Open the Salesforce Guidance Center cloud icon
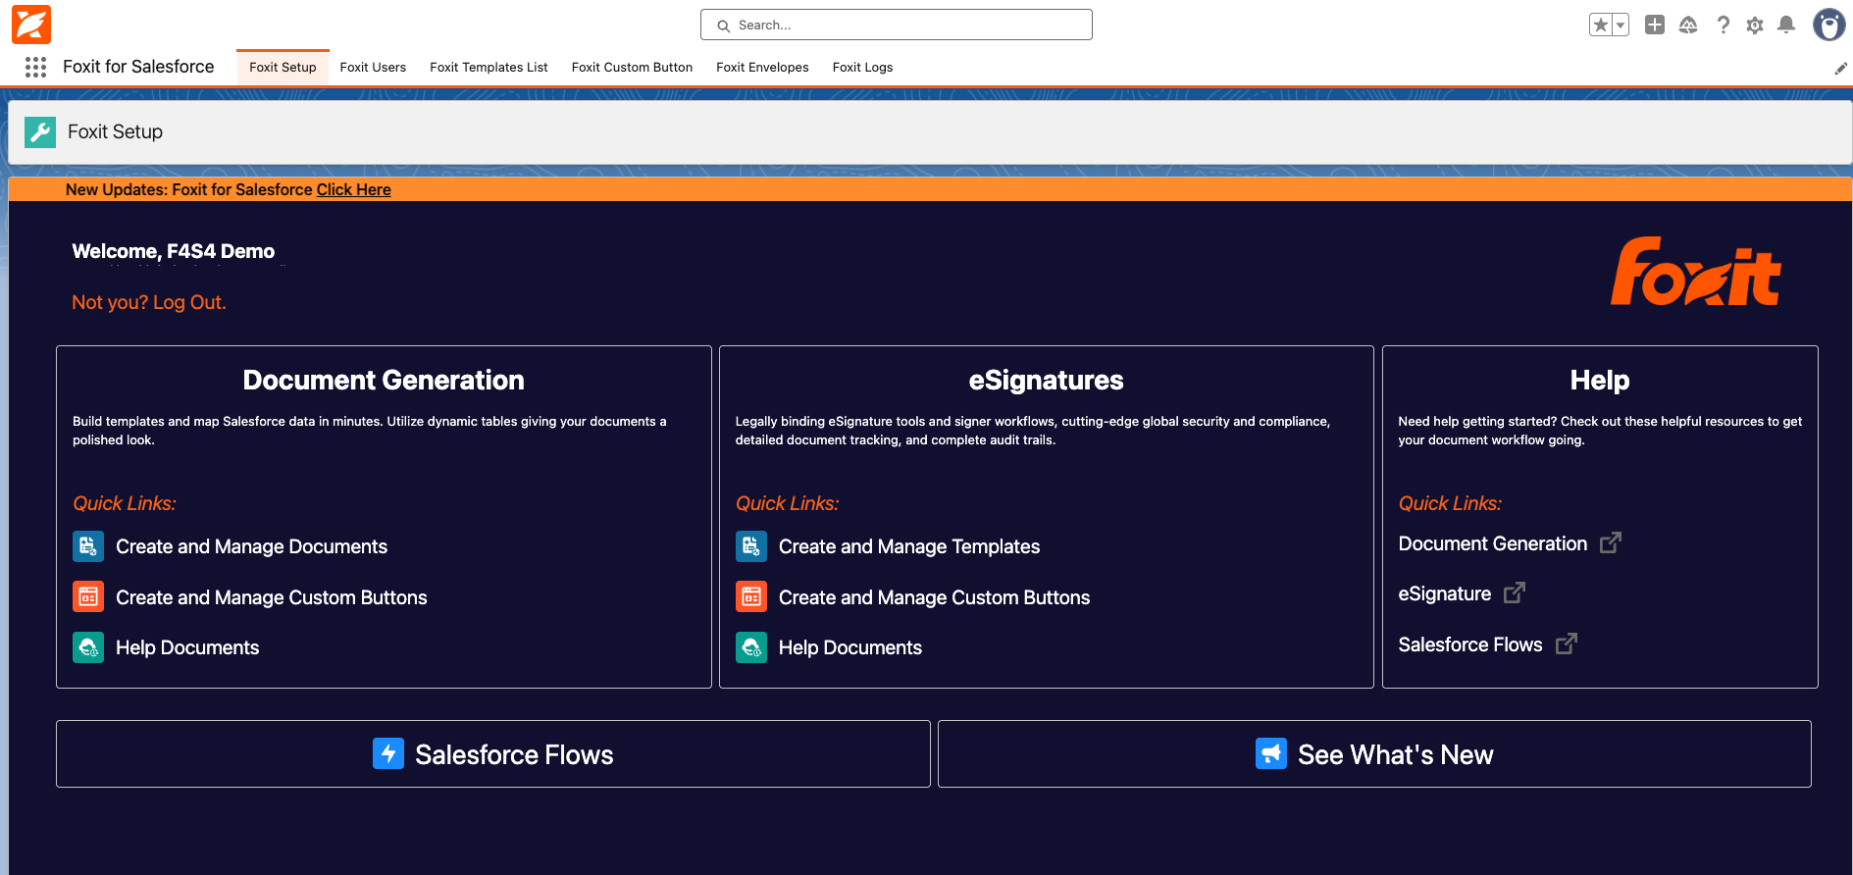The height and width of the screenshot is (875, 1853). [1688, 25]
